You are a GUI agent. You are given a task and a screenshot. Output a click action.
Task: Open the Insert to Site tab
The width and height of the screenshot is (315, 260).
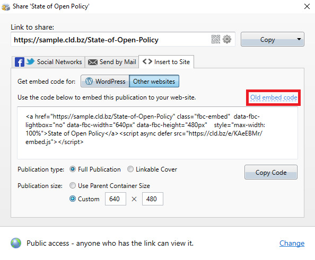[x=166, y=62]
